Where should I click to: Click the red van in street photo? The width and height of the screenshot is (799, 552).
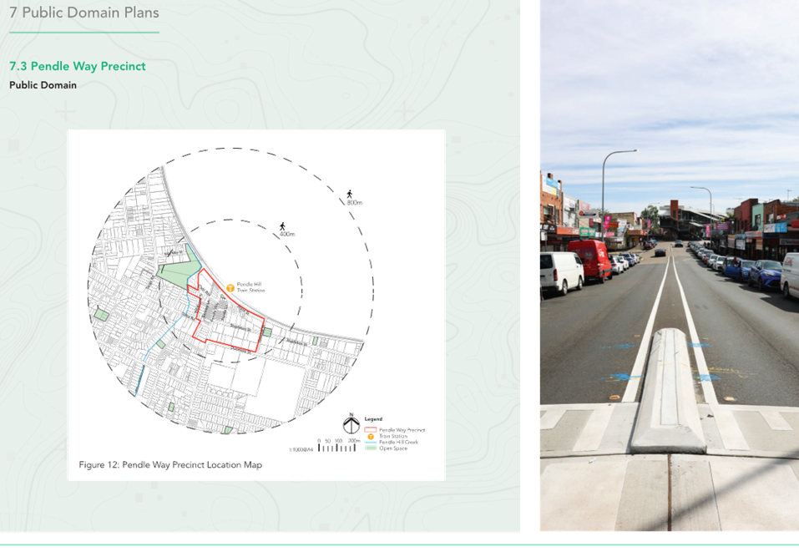[x=590, y=260]
